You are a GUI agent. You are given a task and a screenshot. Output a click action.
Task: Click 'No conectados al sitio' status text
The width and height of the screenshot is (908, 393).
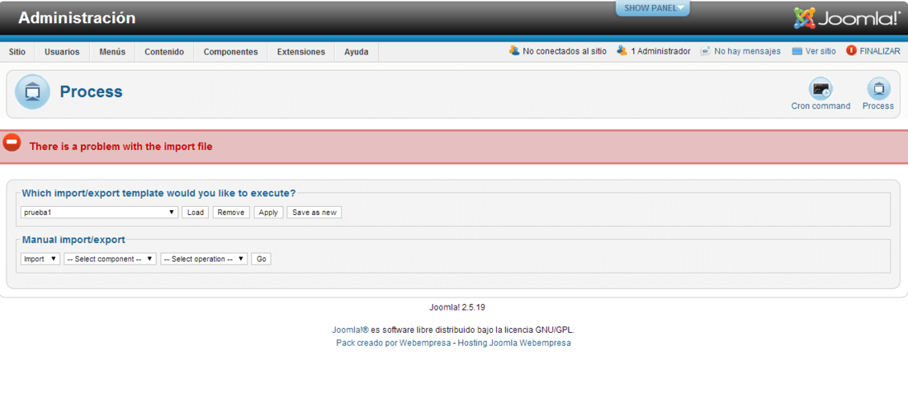[565, 51]
